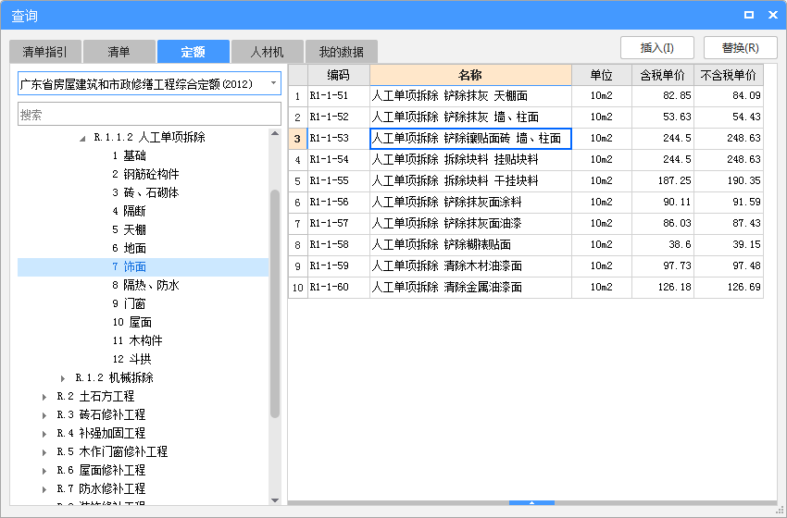Select row 铲除抹灰面油漆
The width and height of the screenshot is (787, 518).
tap(470, 223)
